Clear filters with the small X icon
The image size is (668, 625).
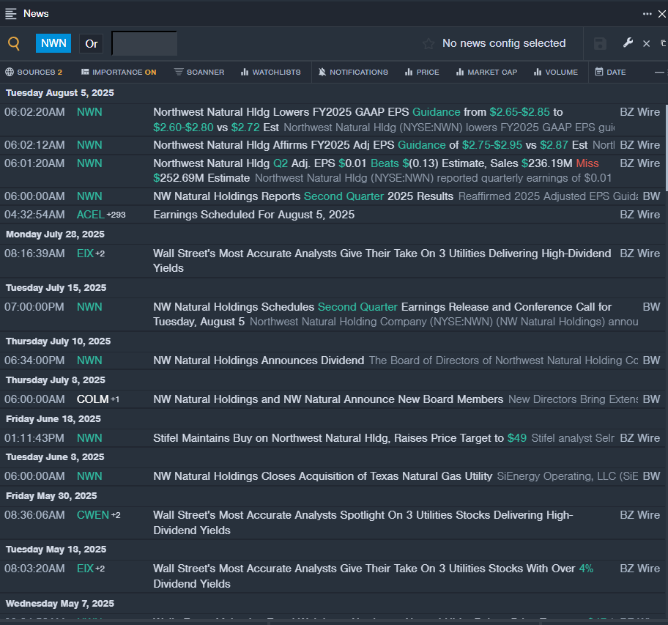(646, 43)
